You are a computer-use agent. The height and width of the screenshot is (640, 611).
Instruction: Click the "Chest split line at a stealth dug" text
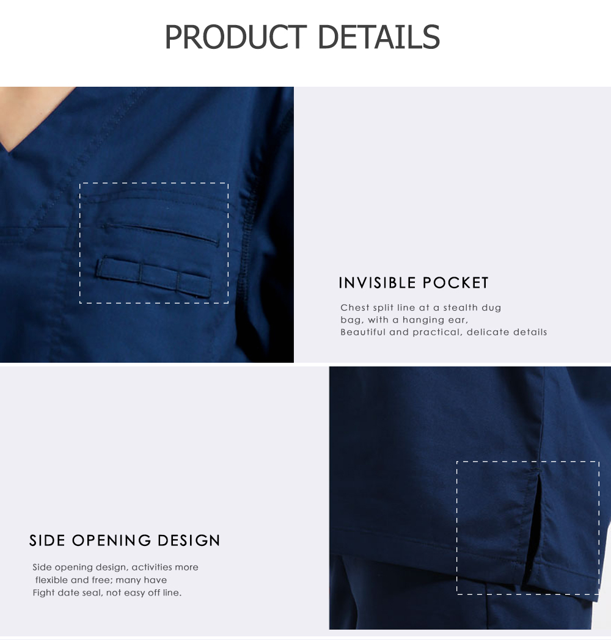click(421, 307)
